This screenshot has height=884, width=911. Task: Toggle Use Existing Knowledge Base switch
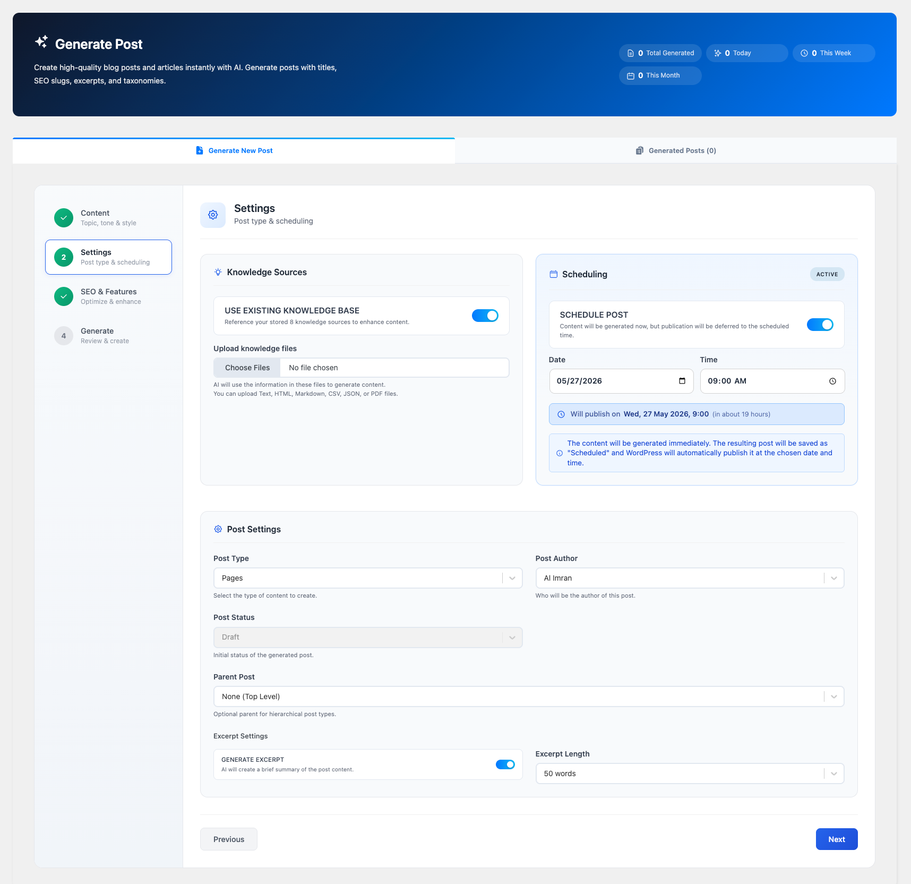tap(485, 316)
